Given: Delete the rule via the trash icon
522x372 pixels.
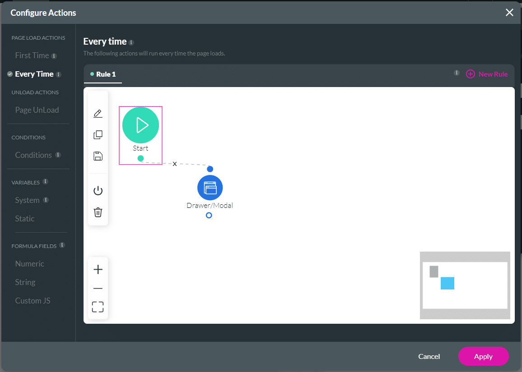Looking at the screenshot, I should (x=98, y=212).
